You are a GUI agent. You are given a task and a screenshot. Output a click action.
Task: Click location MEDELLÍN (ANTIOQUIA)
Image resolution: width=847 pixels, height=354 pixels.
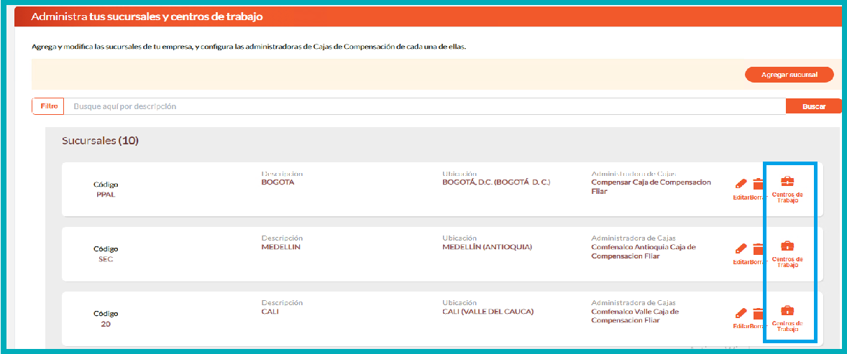[487, 247]
